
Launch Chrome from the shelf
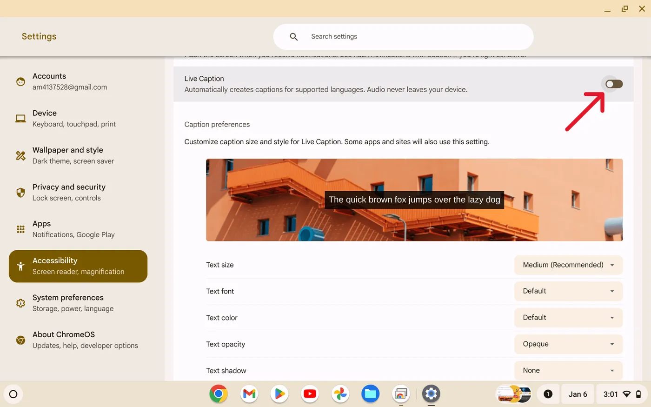(x=219, y=394)
